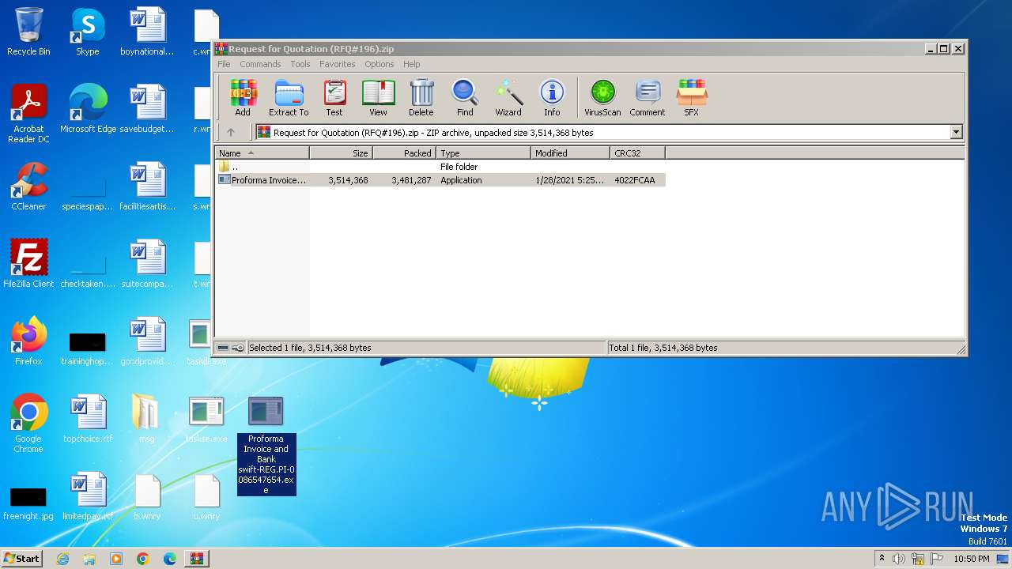Expand the archive path dropdown
This screenshot has height=569, width=1012.
coord(956,133)
